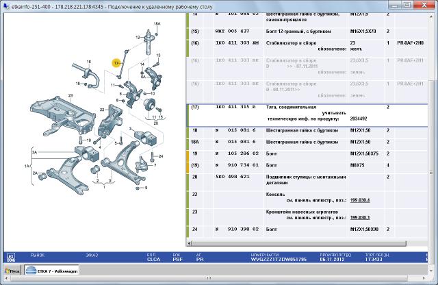Open link 199.030.1 for Кронштейн
The width and height of the screenshot is (438, 285).
(360, 218)
